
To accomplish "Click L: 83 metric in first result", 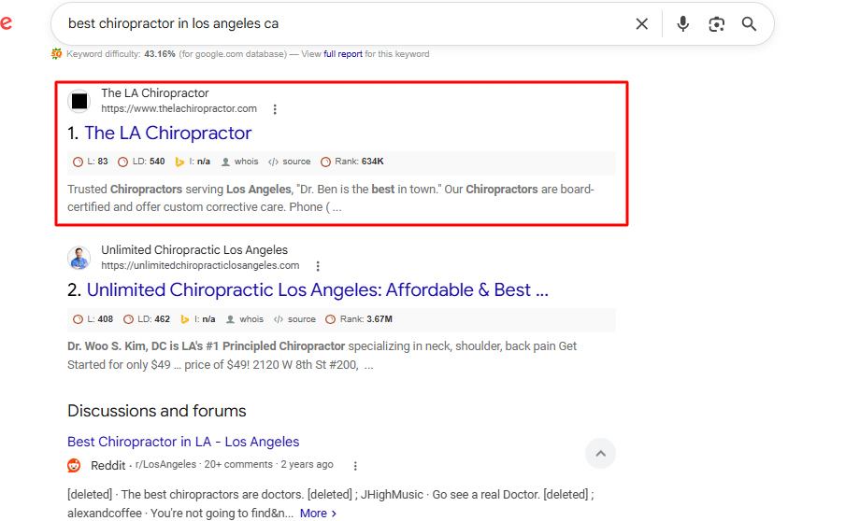I will 91,162.
